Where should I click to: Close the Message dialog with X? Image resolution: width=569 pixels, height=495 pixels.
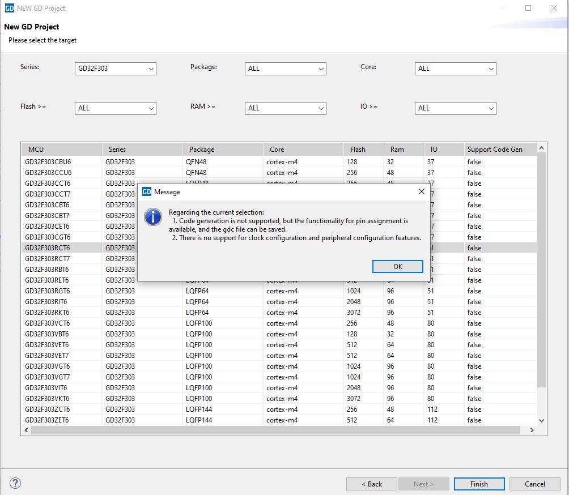pyautogui.click(x=421, y=192)
